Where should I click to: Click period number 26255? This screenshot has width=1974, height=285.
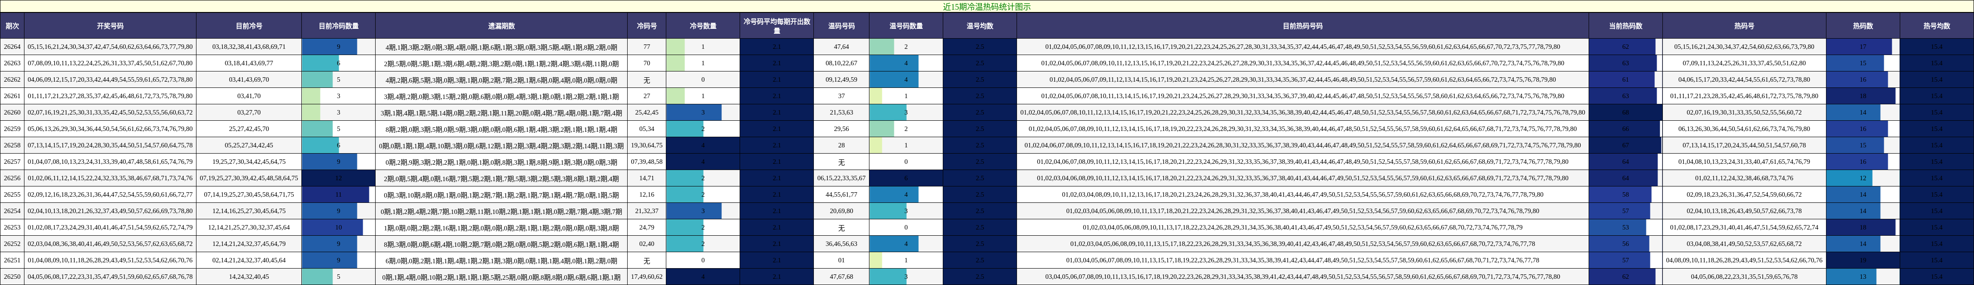[x=12, y=194]
